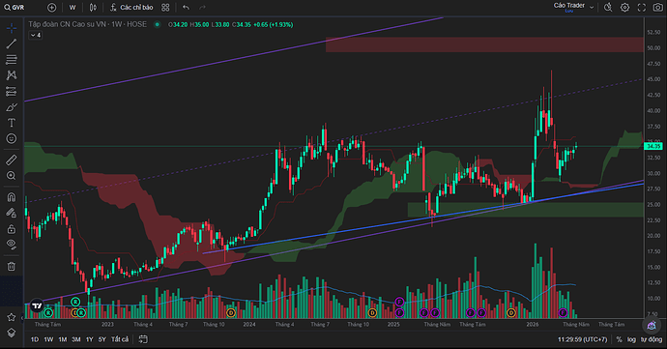Open the D dividend marker before 2024
Screen dimensions: 667x349
[231, 313]
